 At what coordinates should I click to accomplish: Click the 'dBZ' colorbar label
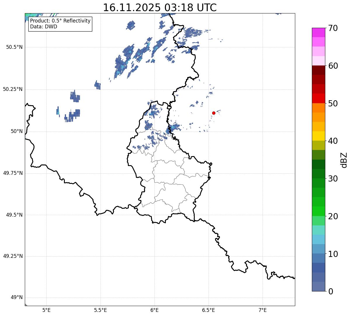click(x=344, y=160)
